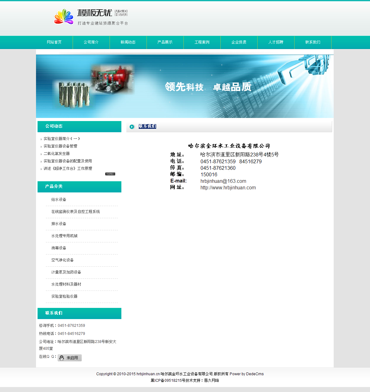Select 产品展示 in the navigation bar
This screenshot has width=370, height=392.
(165, 42)
